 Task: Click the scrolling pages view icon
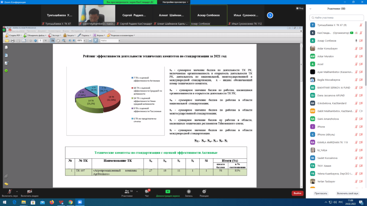tap(90, 41)
